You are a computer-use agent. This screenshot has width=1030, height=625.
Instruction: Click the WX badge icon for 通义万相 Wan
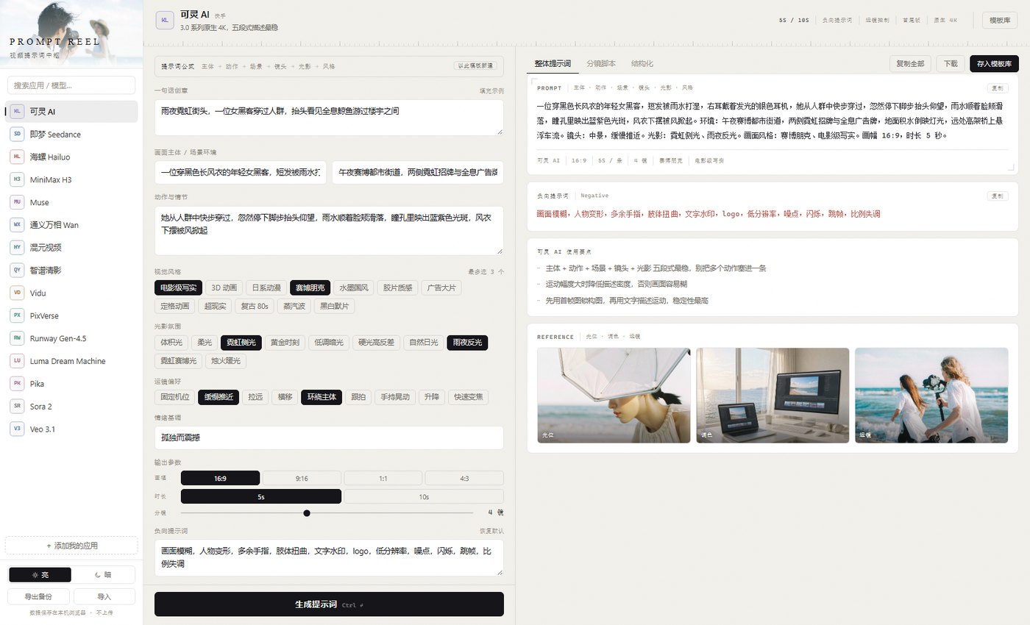point(17,225)
